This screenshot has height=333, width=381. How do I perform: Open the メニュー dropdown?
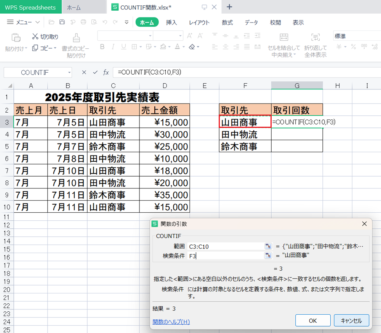click(x=23, y=22)
